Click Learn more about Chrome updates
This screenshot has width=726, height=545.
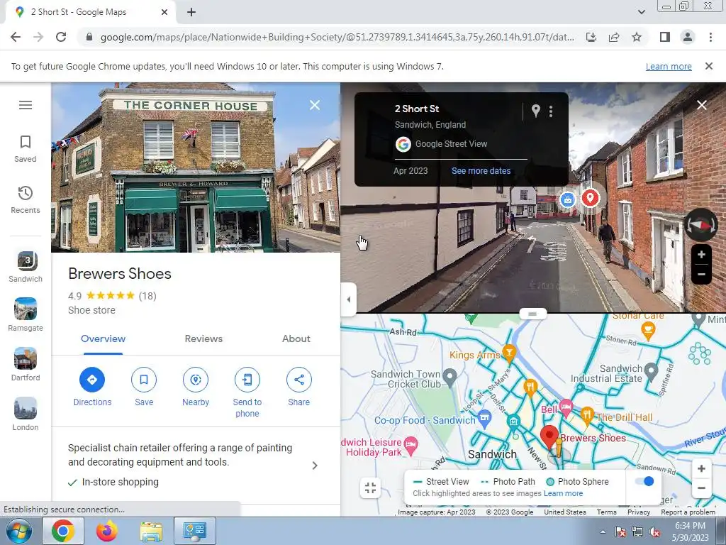tap(669, 66)
